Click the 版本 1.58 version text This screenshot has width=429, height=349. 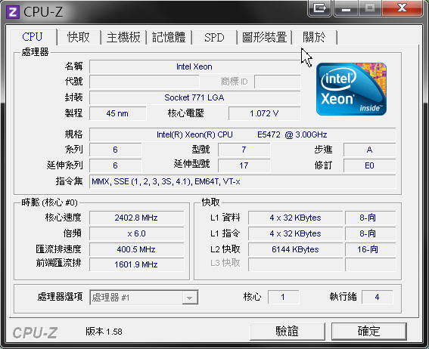pyautogui.click(x=104, y=332)
